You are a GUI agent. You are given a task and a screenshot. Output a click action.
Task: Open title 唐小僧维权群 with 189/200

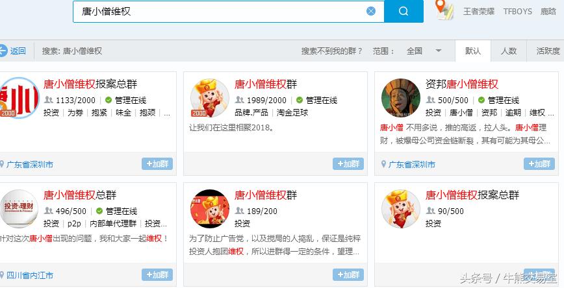point(266,195)
